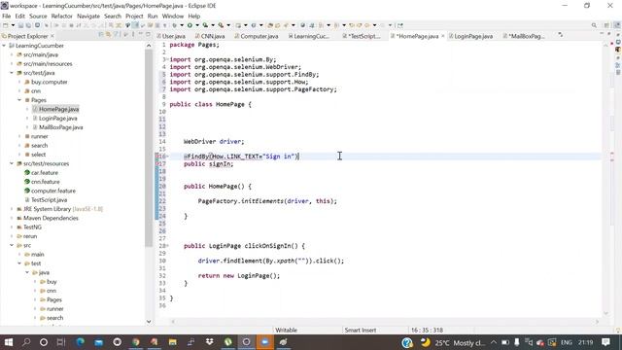This screenshot has width=622, height=350.
Task: Click the Save toolbar icon
Action: [20, 25]
